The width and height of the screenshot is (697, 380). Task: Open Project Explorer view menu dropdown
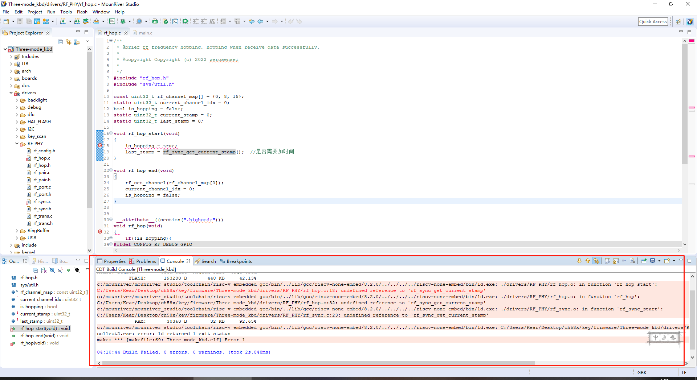tap(87, 41)
